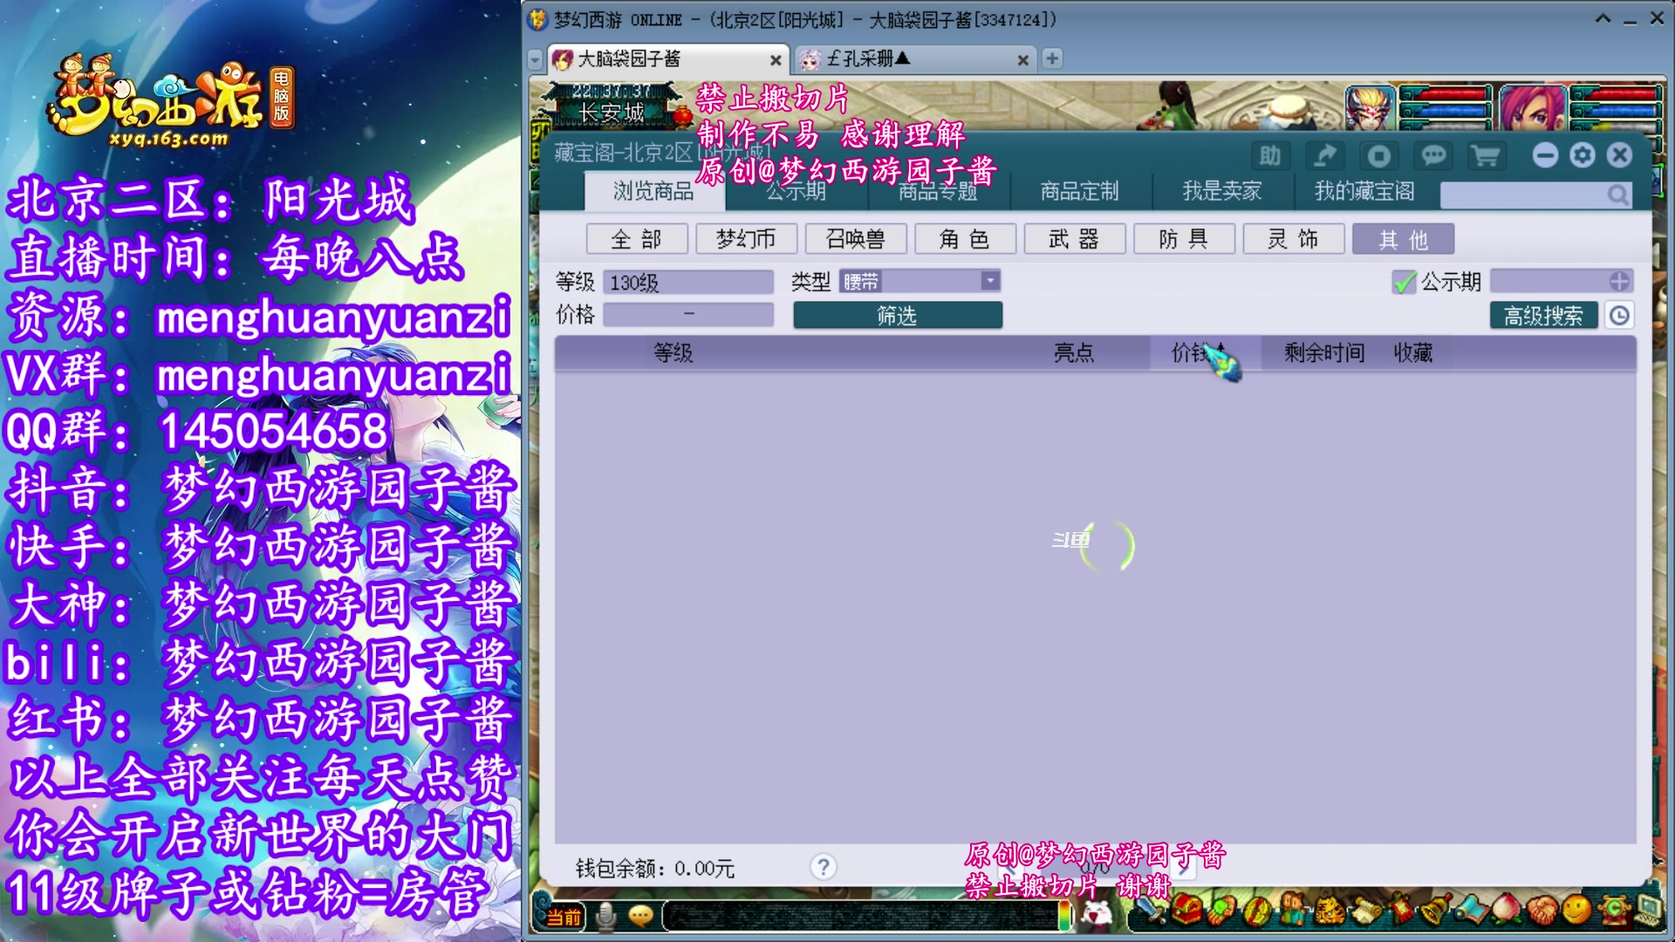Click the computer system icon at toolbar end
Screen dimensions: 1675x942
click(1649, 909)
